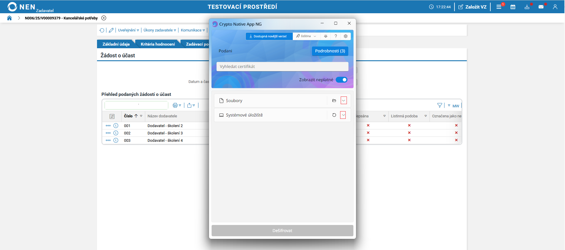565x250 pixels.
Task: Toggle the light/dark theme icon in Crypto app
Action: pos(326,36)
